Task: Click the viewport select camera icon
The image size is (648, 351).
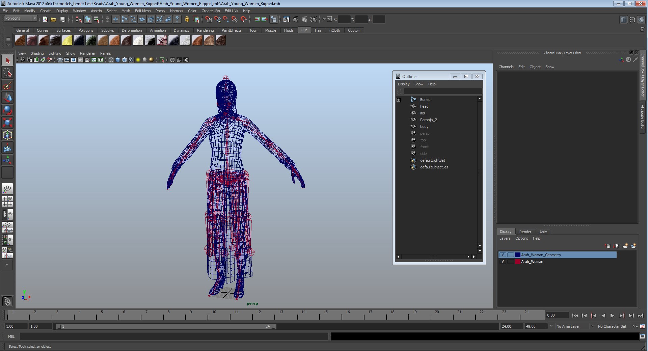Action: tap(22, 60)
